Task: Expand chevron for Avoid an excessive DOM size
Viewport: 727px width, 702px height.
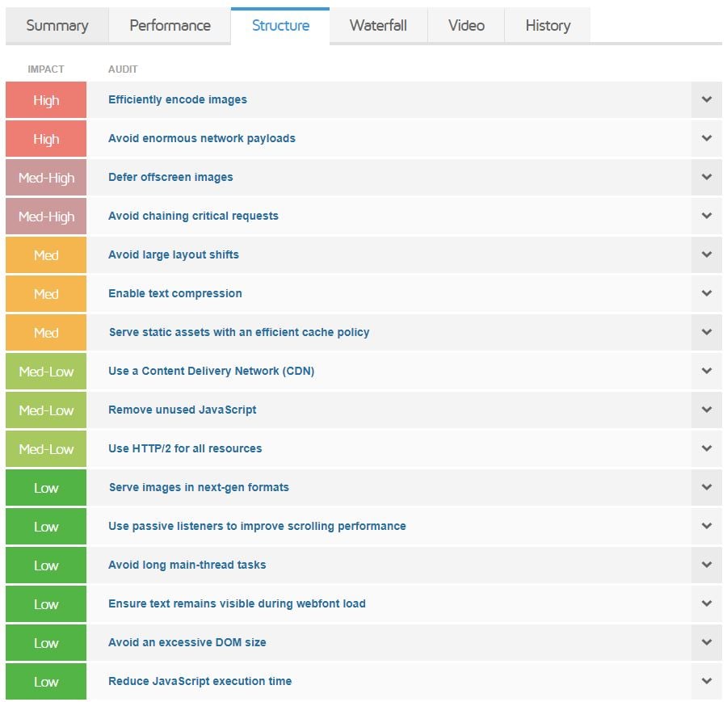Action: point(706,642)
